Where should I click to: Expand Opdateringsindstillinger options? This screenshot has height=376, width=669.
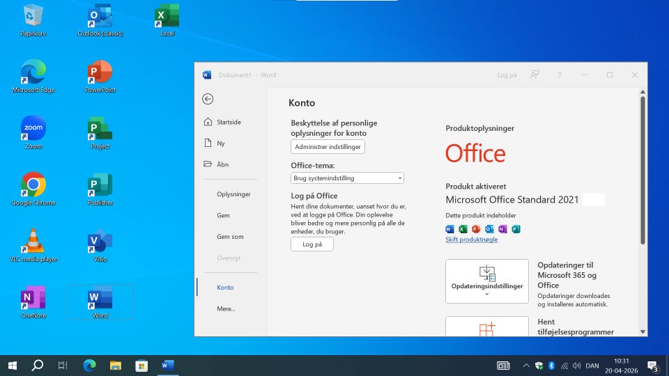[x=487, y=281]
